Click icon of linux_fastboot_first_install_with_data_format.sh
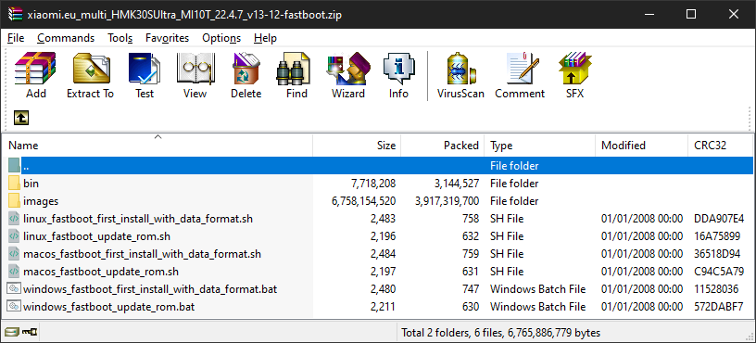This screenshot has height=343, width=756. click(15, 219)
